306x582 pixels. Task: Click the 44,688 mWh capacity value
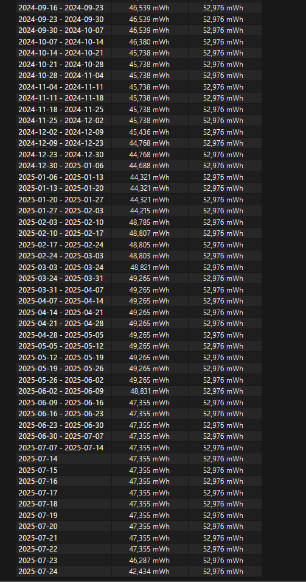coord(149,166)
